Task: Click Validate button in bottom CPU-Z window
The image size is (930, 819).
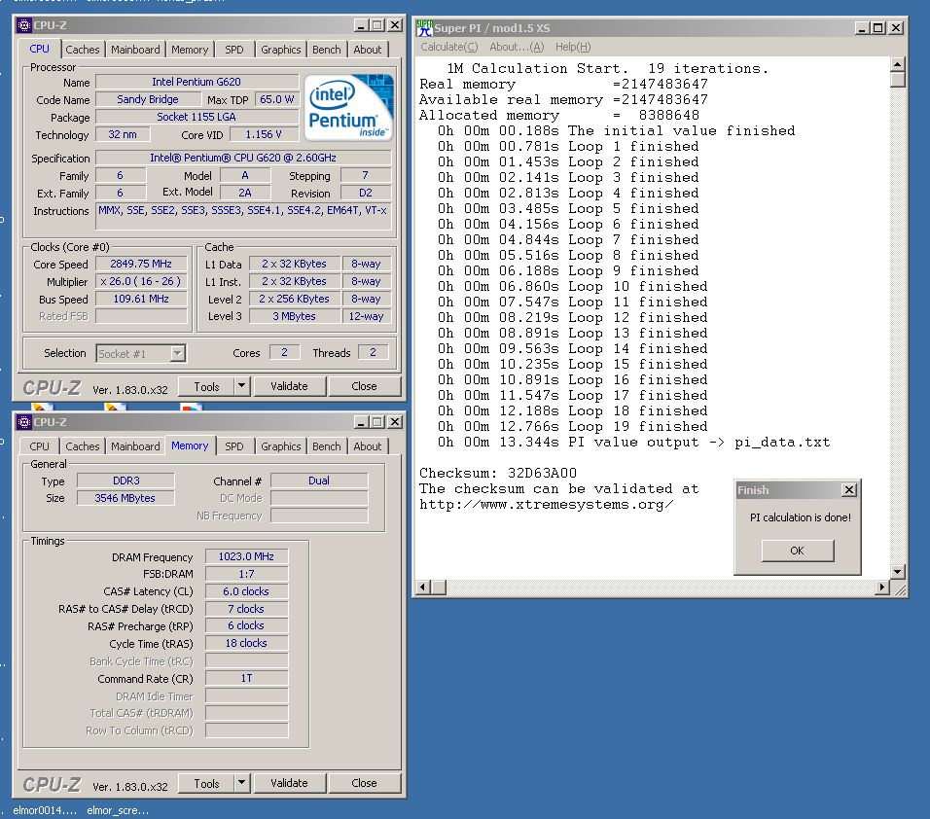Action: 290,783
